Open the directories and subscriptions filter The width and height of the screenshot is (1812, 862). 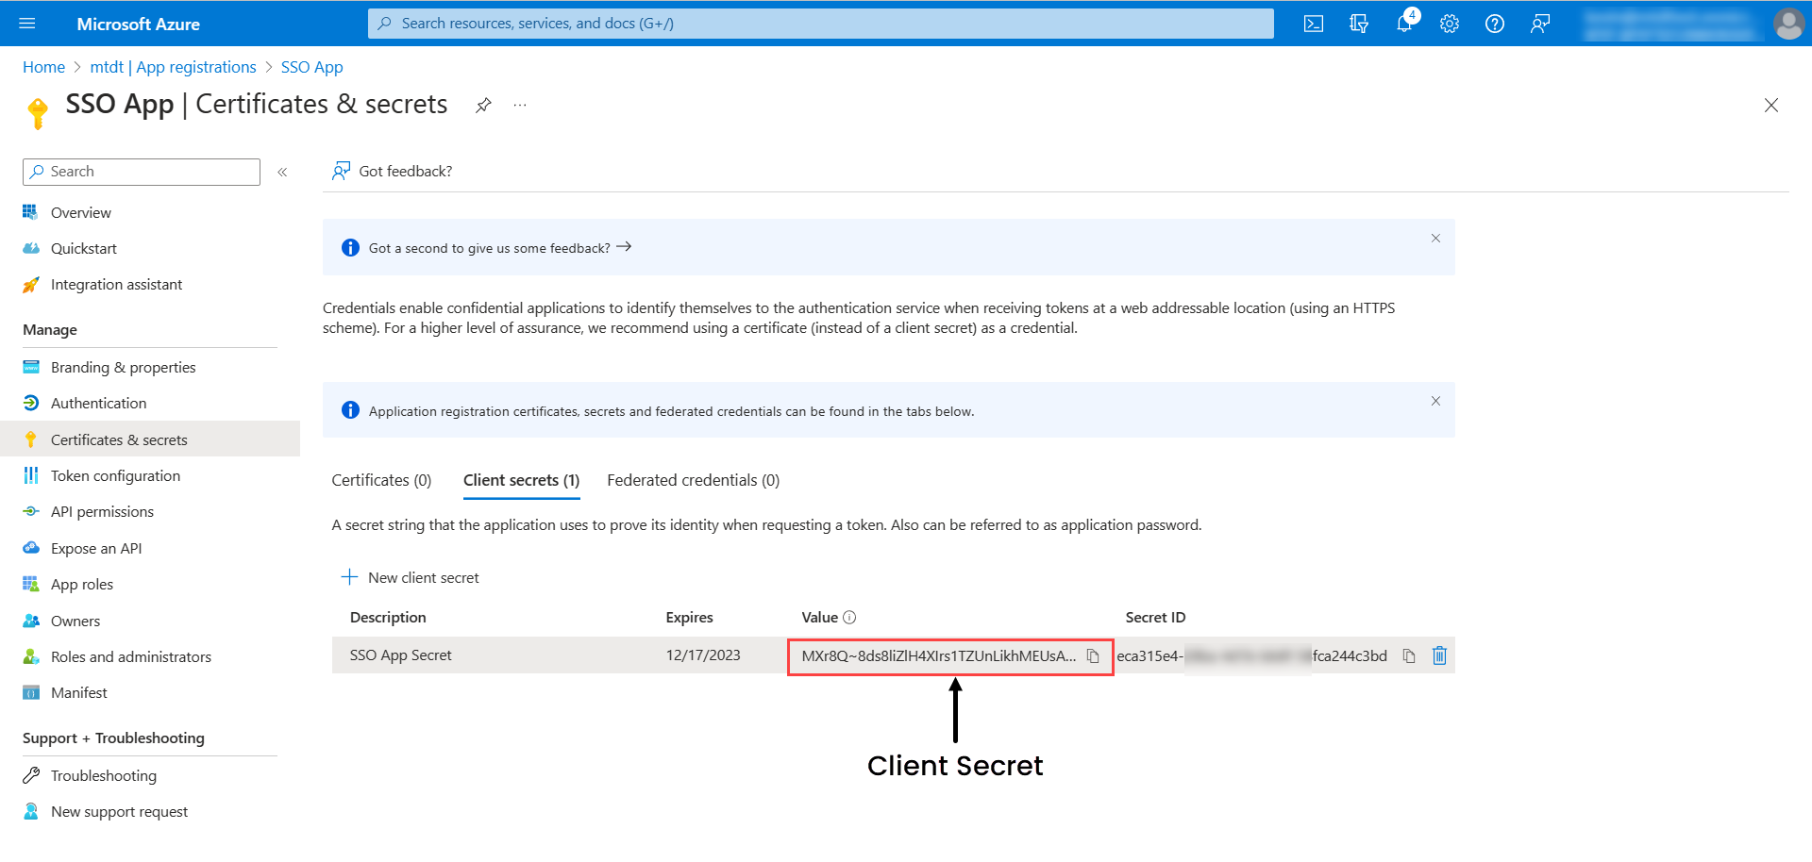click(1359, 24)
